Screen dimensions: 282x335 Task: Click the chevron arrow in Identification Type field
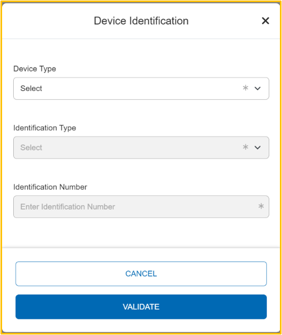pos(258,147)
